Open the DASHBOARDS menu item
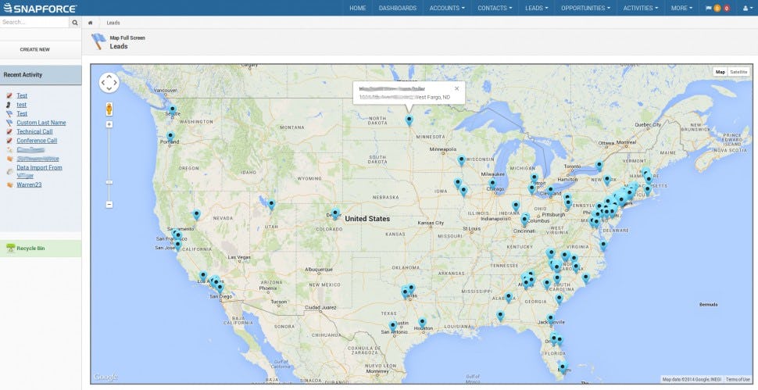 pos(398,9)
